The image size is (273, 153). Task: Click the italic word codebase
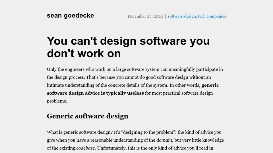tap(86, 148)
